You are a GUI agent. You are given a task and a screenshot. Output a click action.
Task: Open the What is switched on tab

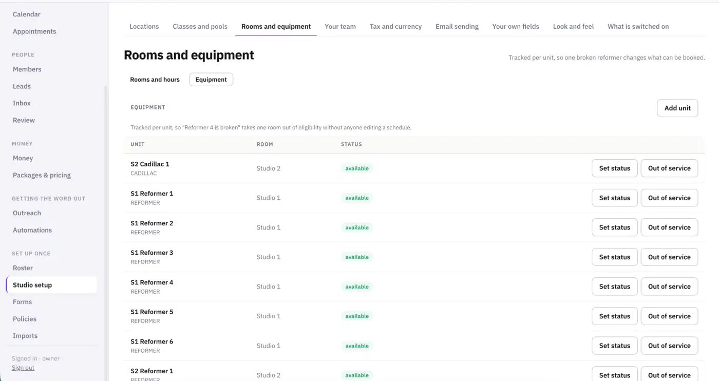coord(638,27)
